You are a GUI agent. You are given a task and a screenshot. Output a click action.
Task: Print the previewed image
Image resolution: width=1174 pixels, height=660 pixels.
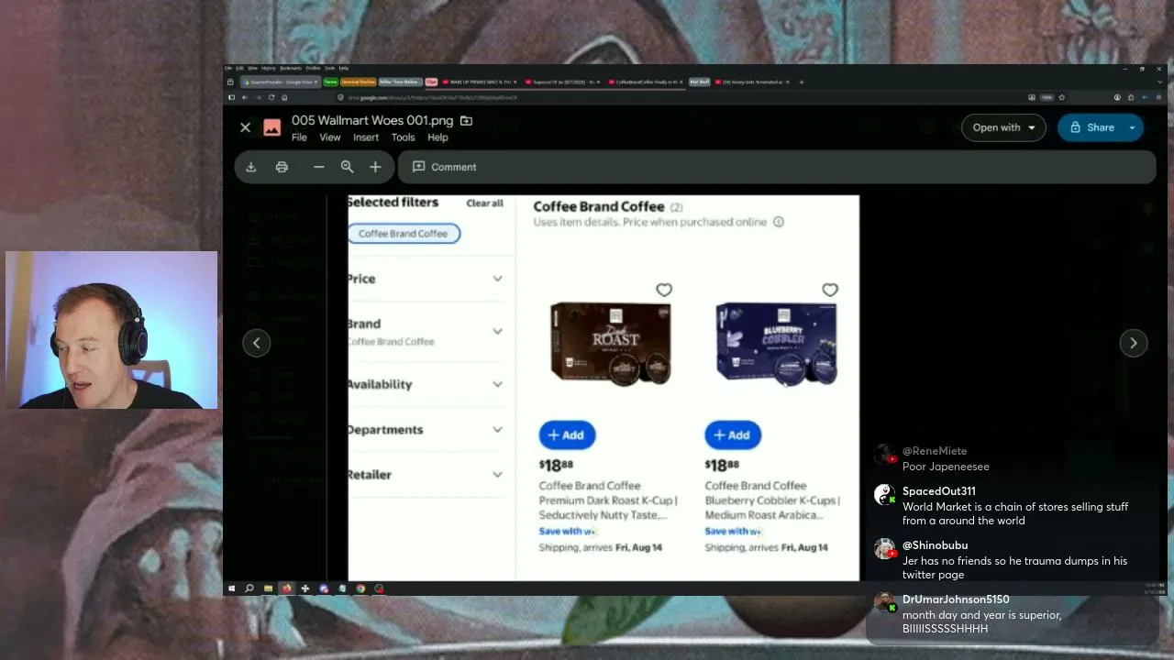click(x=282, y=167)
